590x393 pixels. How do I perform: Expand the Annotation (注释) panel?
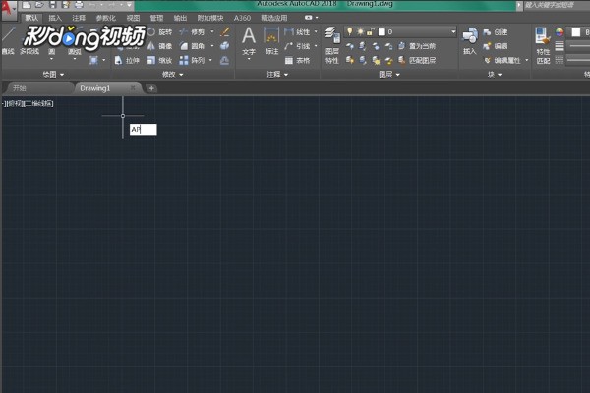[277, 75]
